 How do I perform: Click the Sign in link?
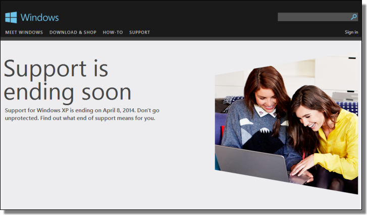tap(351, 32)
